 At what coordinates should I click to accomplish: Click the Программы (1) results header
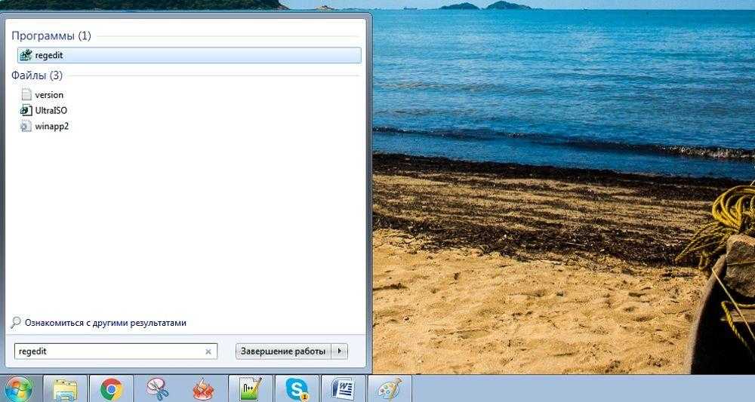[51, 35]
